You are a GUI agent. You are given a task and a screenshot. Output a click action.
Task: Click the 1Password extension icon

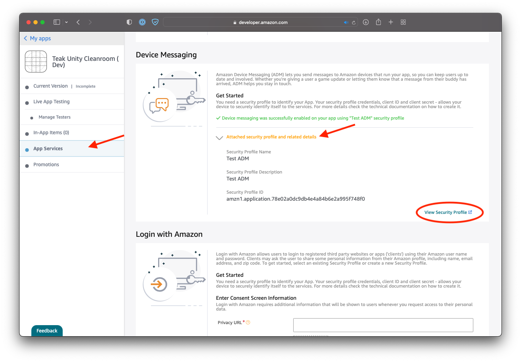[142, 22]
